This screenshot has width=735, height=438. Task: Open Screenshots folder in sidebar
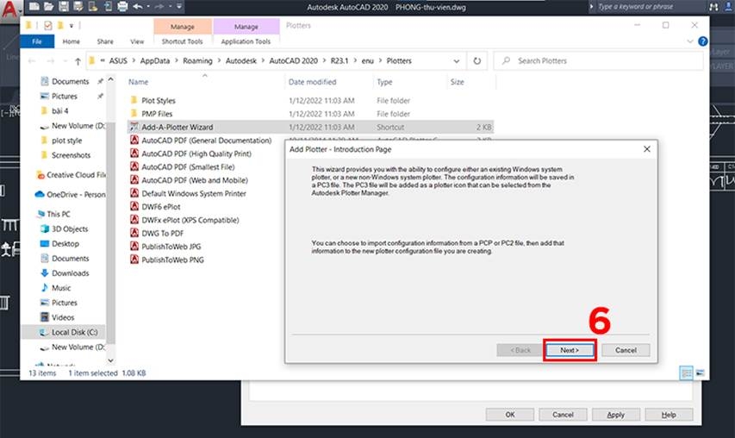click(x=71, y=155)
